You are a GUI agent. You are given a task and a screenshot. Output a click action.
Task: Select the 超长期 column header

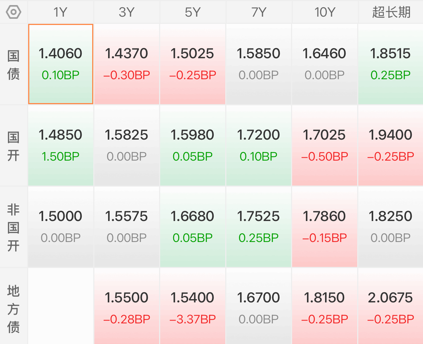pos(390,12)
